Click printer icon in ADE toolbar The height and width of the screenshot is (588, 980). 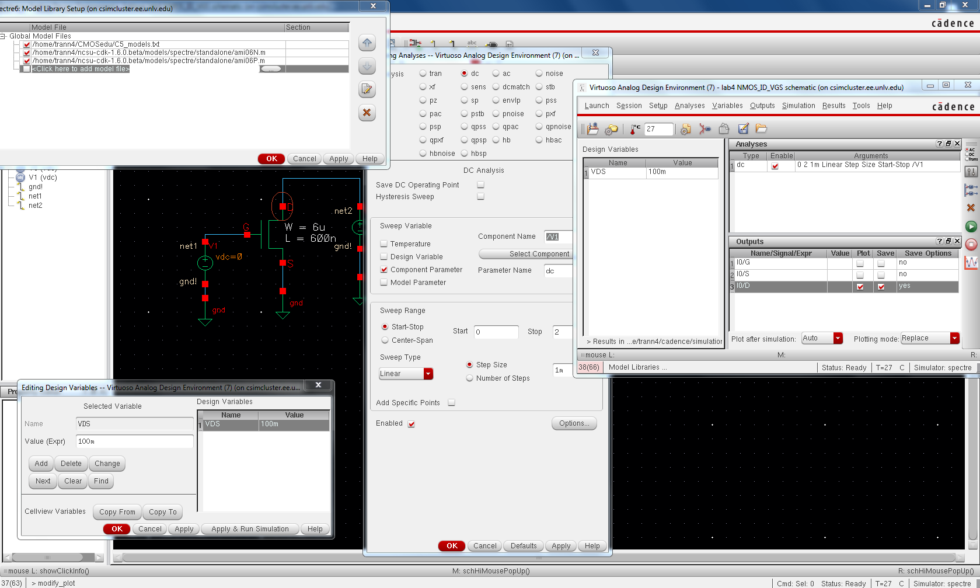point(724,129)
